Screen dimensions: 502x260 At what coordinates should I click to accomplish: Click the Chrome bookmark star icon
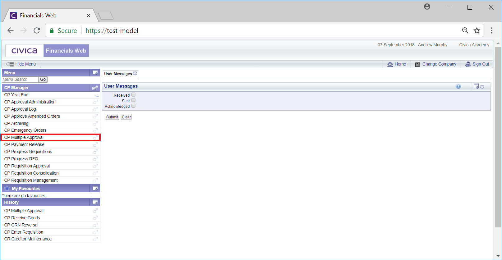pos(477,30)
